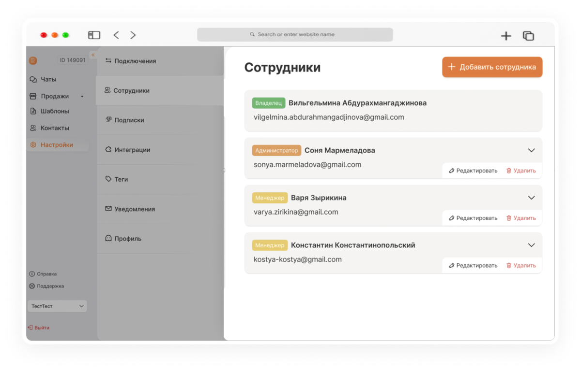The height and width of the screenshot is (371, 581).
Task: Click Редактировать for Константин Константинопольский
Action: (473, 265)
